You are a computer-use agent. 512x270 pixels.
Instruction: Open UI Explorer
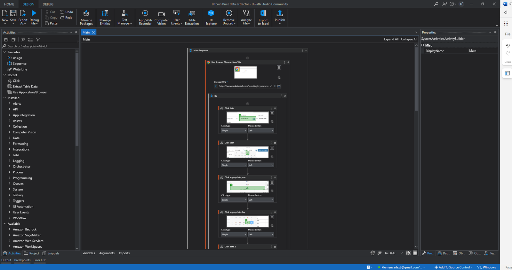pyautogui.click(x=211, y=18)
